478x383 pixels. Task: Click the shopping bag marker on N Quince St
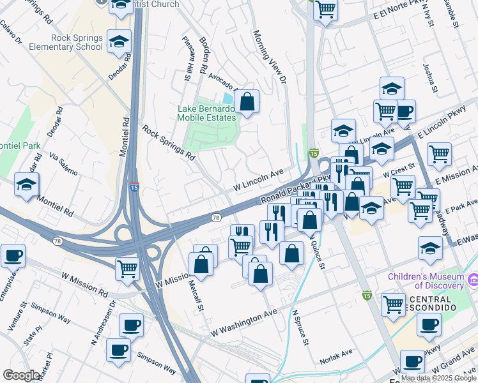(x=310, y=222)
